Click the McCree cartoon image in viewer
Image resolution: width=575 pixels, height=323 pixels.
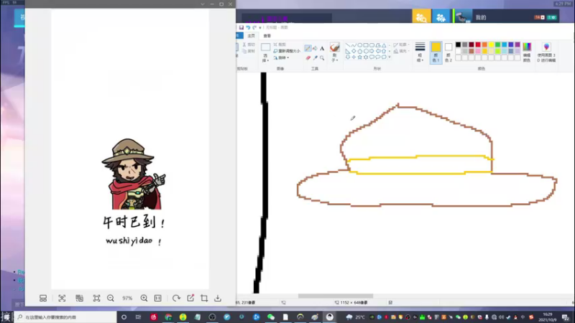point(134,174)
